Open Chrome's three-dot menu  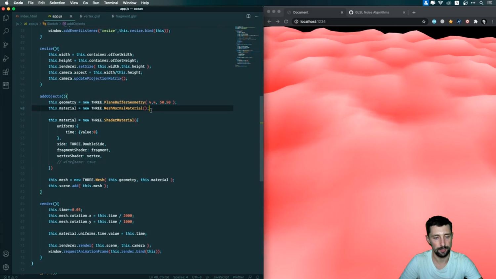pyautogui.click(x=492, y=21)
